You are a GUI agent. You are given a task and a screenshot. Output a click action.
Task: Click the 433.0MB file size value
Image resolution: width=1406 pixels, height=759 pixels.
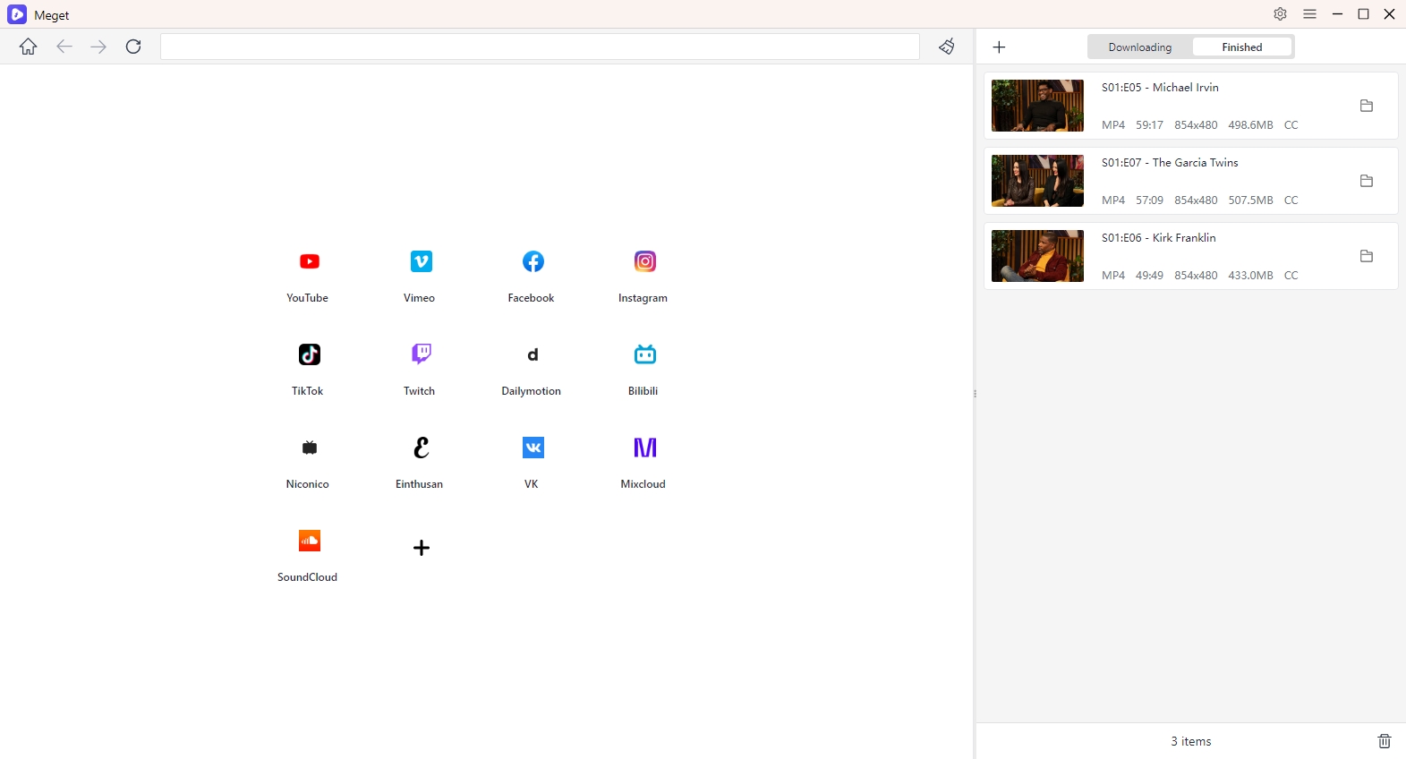point(1250,276)
